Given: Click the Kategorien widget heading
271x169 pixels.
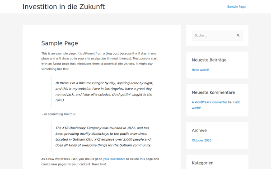Looking at the screenshot, I should [x=202, y=163].
